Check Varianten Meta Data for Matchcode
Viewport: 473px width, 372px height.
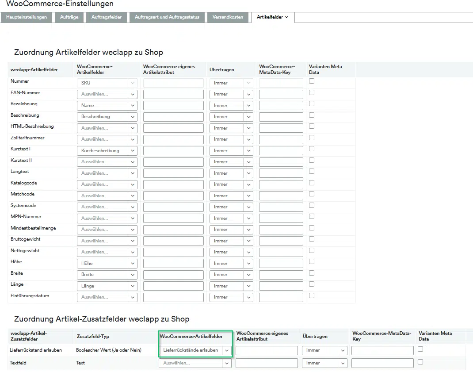pos(312,194)
